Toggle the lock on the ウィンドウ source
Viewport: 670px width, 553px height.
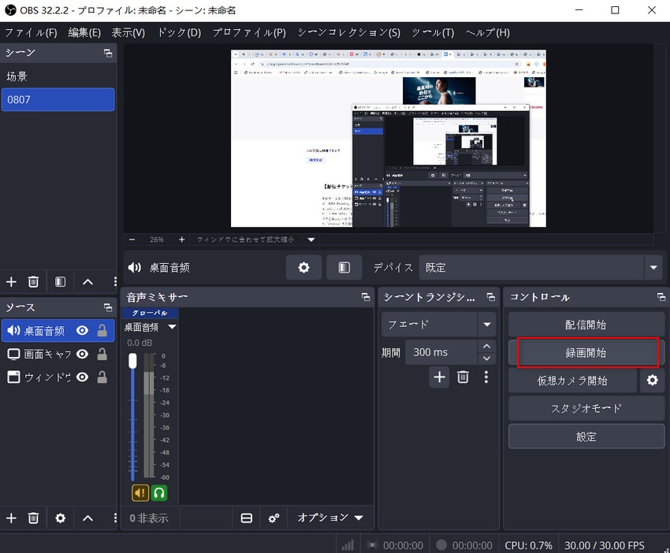tap(102, 377)
